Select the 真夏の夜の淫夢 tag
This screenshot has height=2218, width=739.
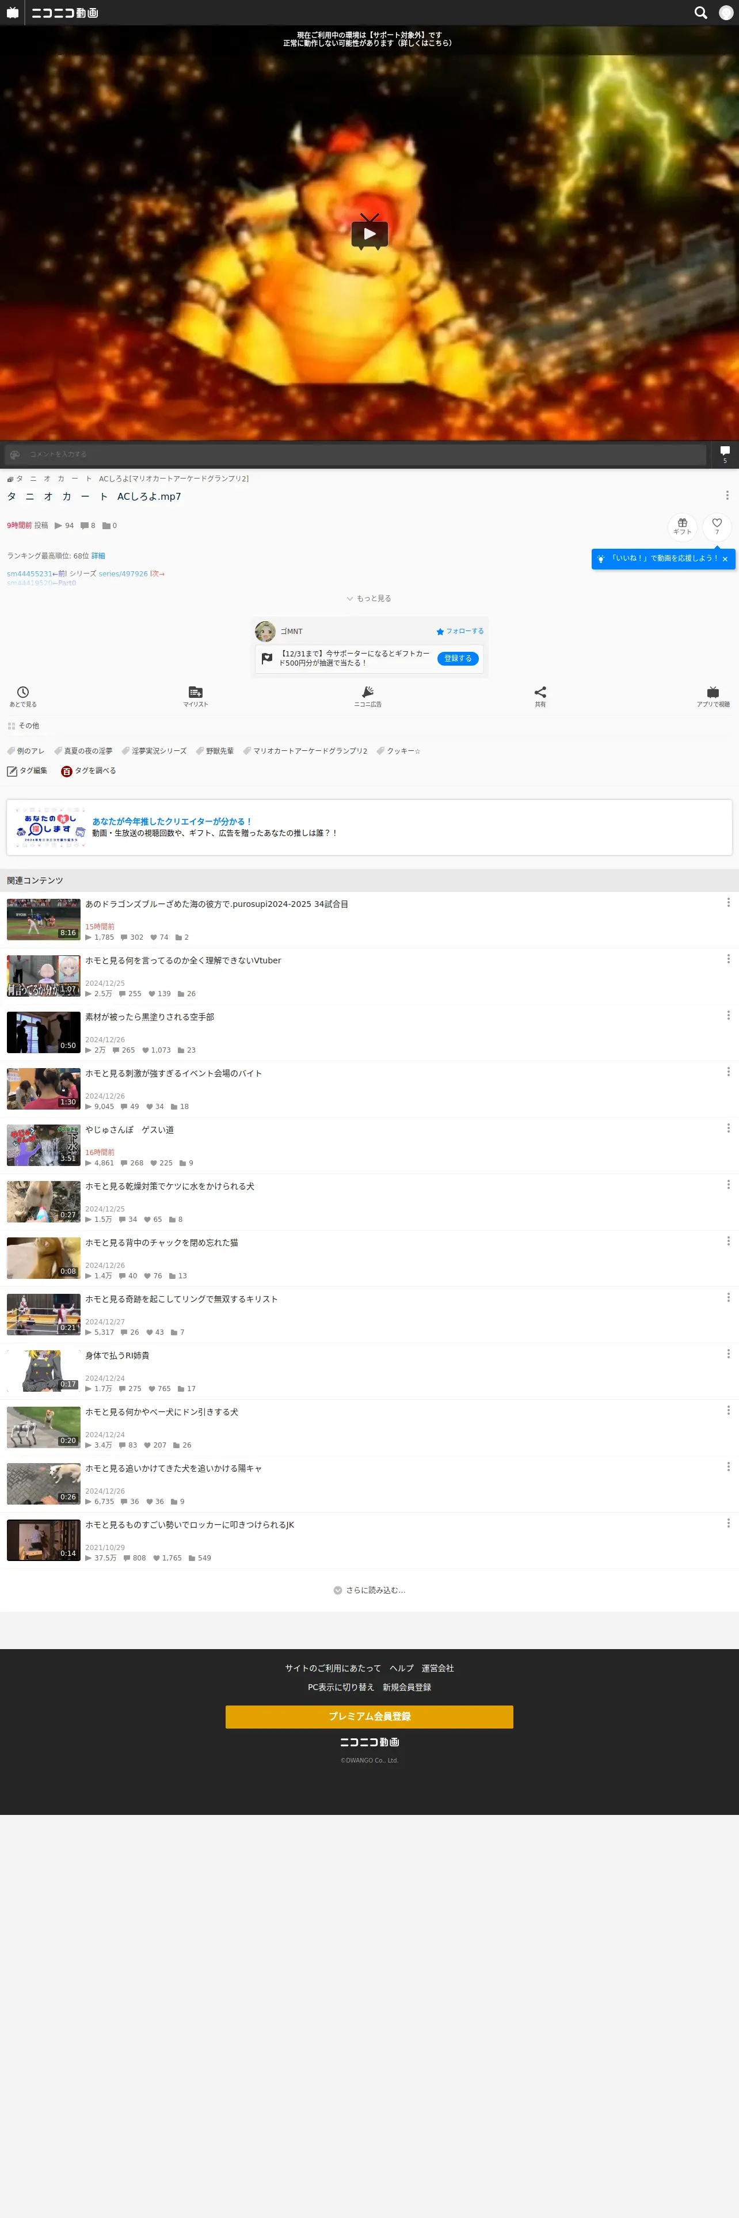tap(84, 751)
